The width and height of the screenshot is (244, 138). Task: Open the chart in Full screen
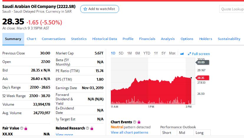coord(199,54)
